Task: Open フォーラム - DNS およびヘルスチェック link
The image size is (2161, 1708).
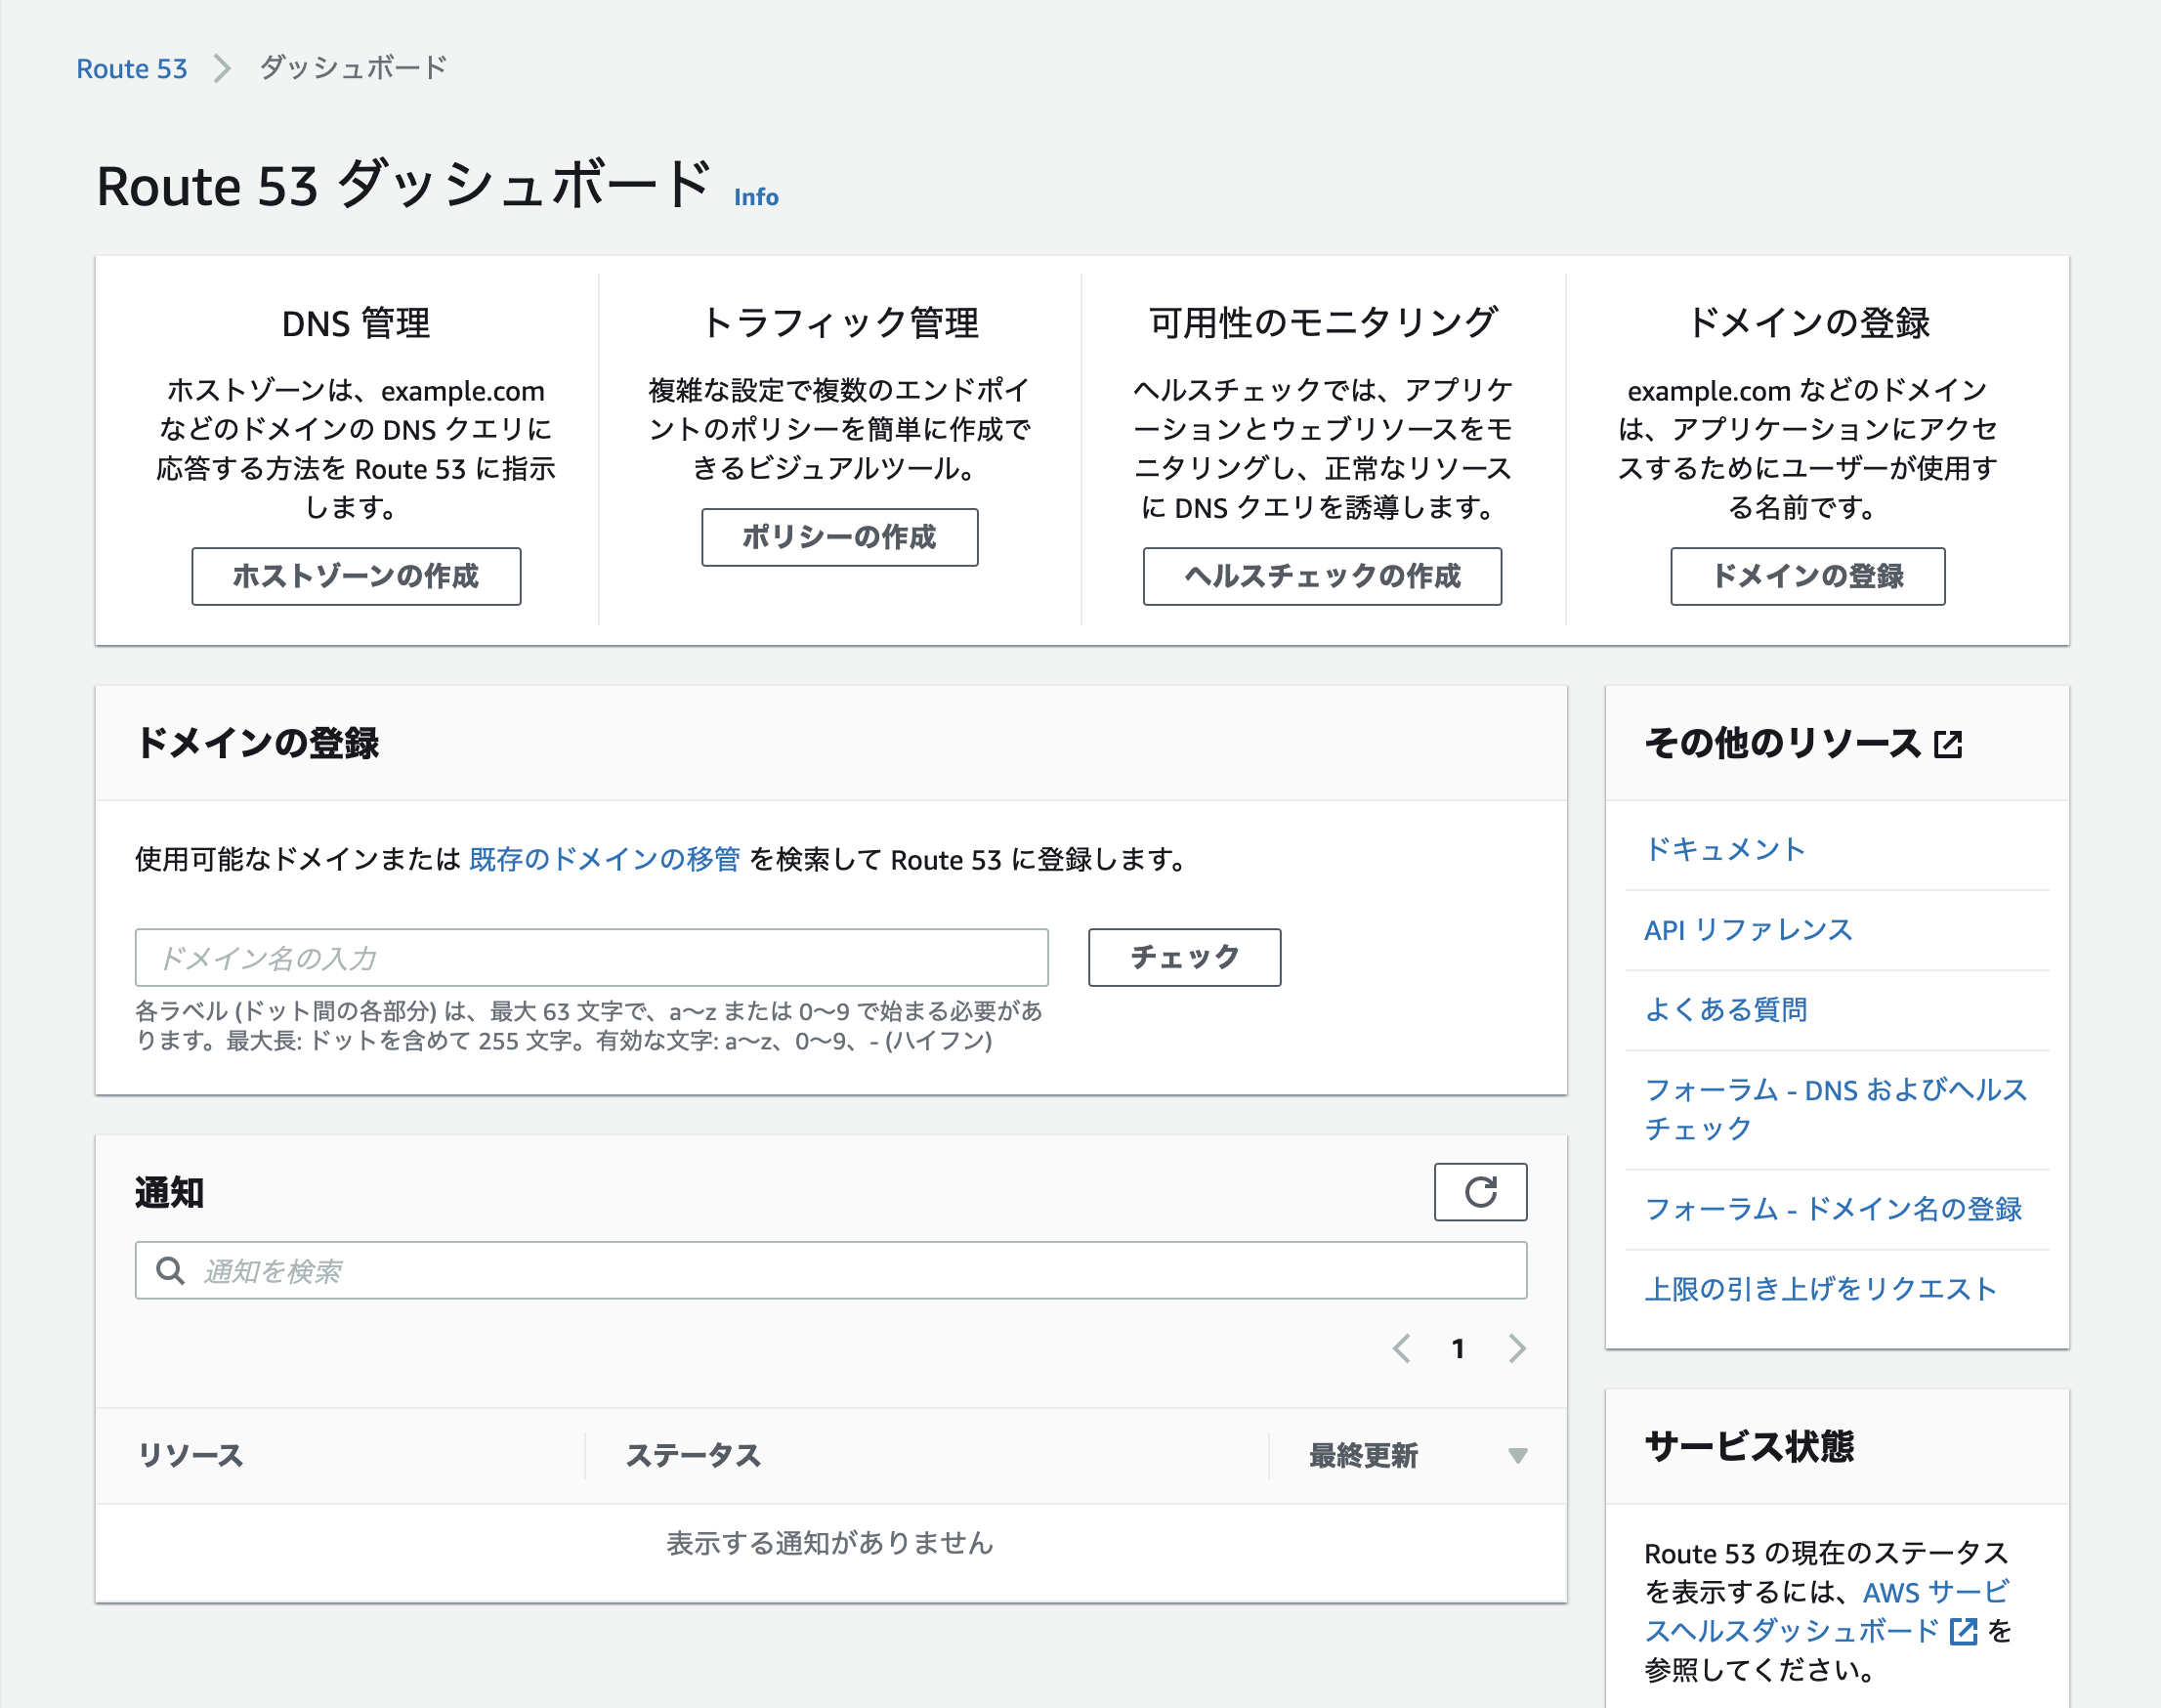Action: coord(1835,1110)
